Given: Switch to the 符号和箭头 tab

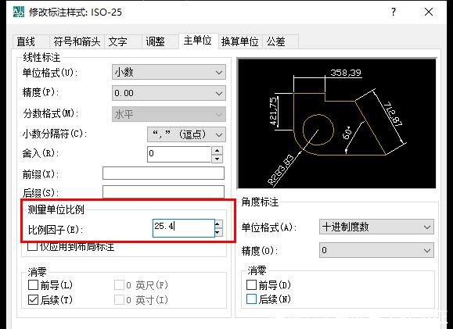Looking at the screenshot, I should pyautogui.click(x=77, y=42).
